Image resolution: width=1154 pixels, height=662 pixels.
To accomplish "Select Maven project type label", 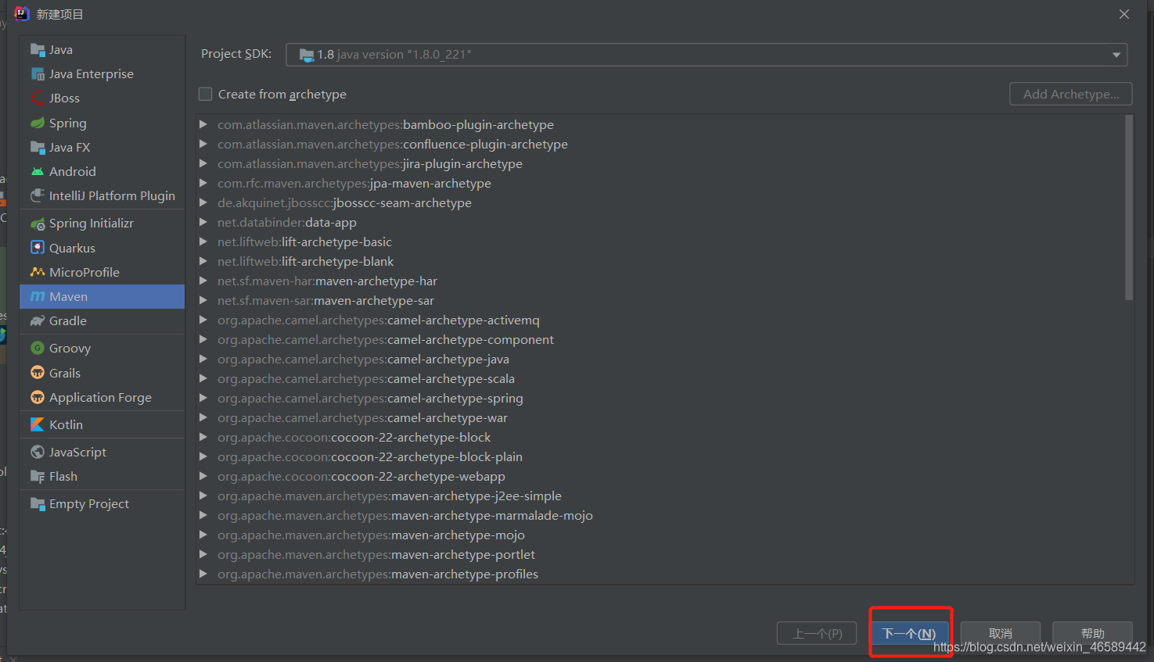I will point(68,297).
